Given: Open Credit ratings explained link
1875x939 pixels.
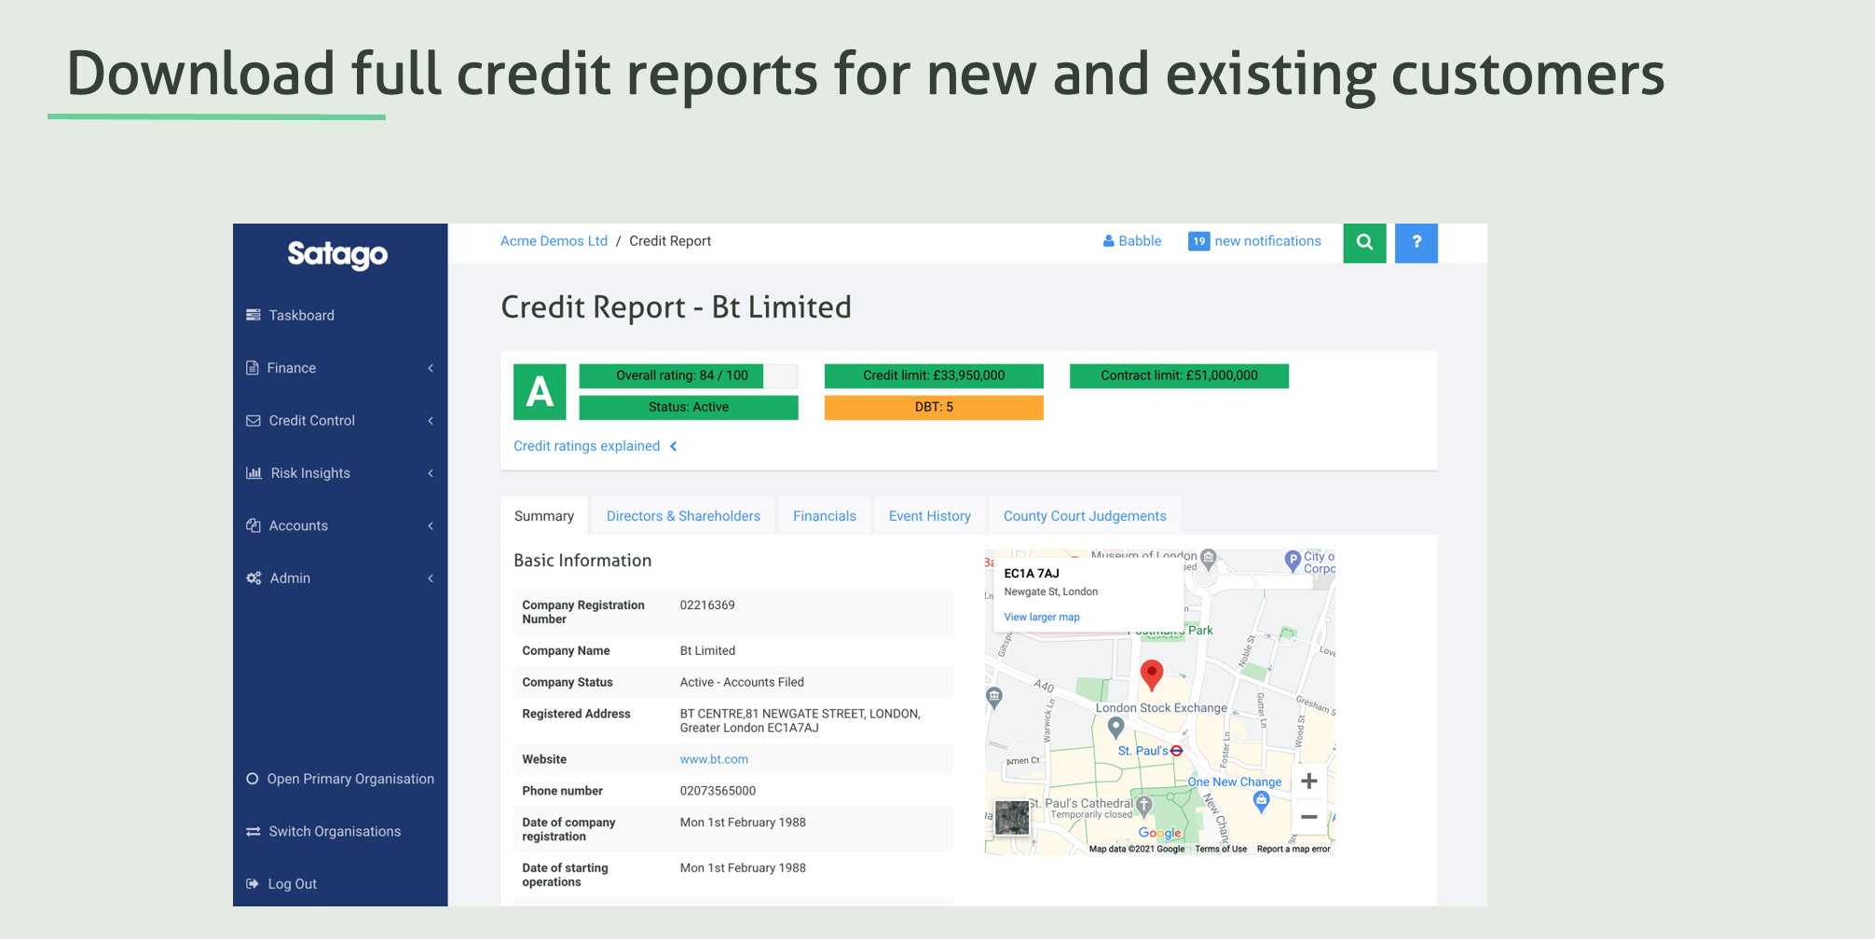Looking at the screenshot, I should click(x=586, y=446).
